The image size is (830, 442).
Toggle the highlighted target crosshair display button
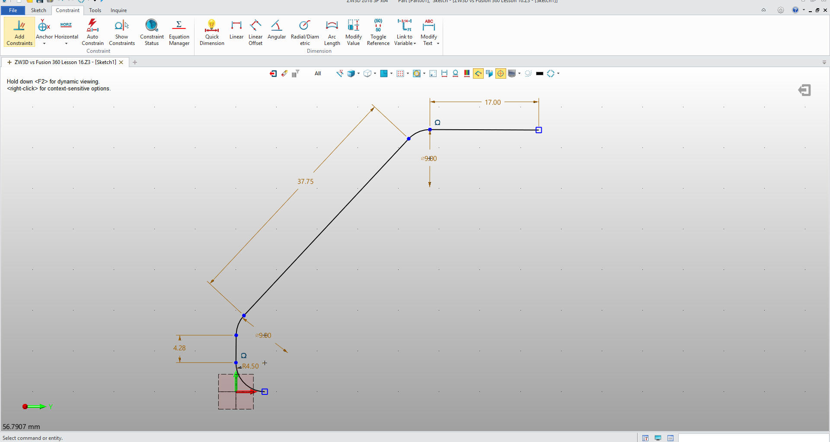coord(501,74)
